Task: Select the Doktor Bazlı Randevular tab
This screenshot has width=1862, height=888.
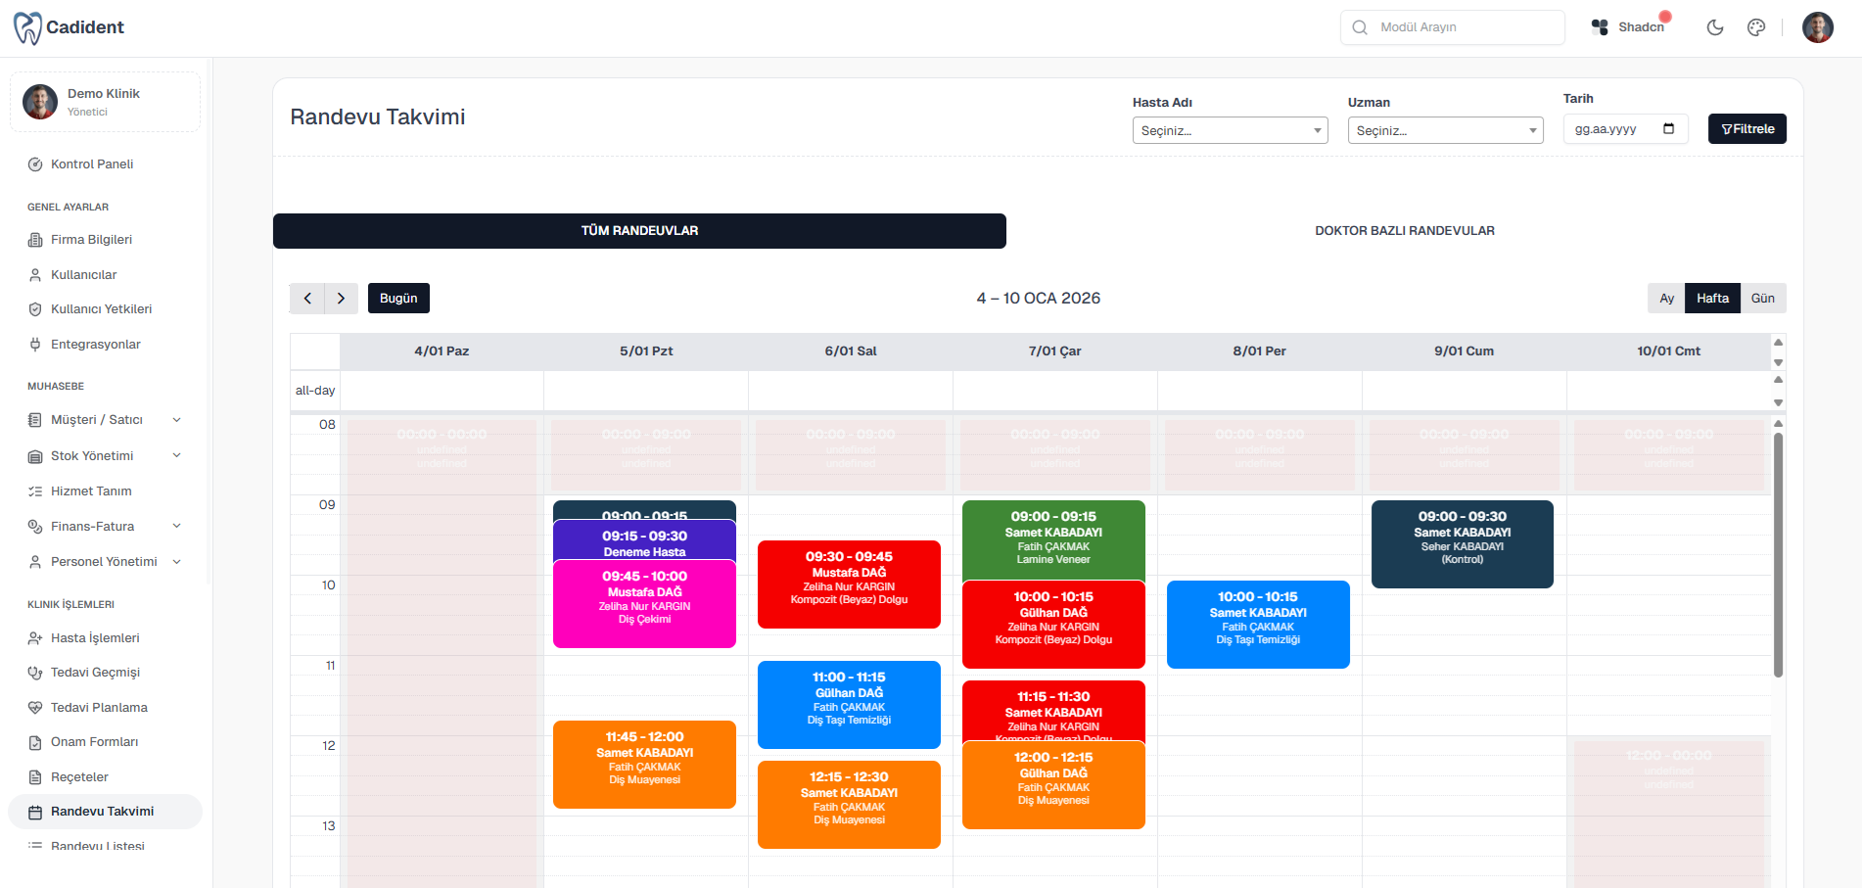Action: coord(1404,231)
